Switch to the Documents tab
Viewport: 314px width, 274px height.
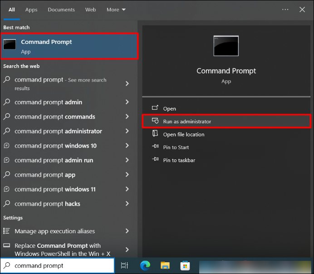coord(61,10)
